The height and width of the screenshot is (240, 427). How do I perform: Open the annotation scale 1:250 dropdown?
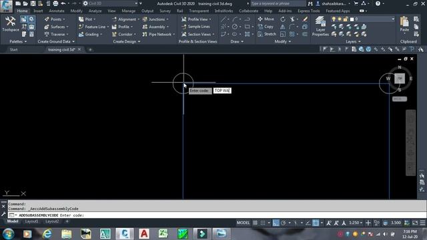[x=356, y=223]
